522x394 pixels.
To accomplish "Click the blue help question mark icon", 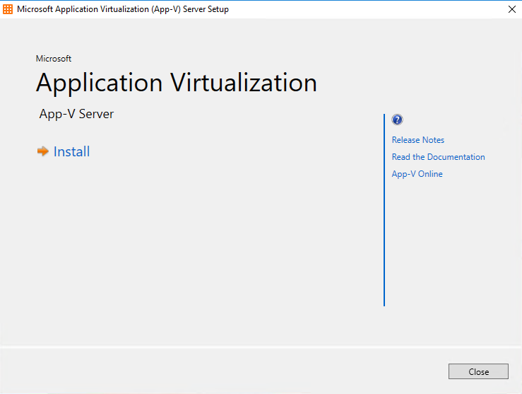I will (x=397, y=120).
